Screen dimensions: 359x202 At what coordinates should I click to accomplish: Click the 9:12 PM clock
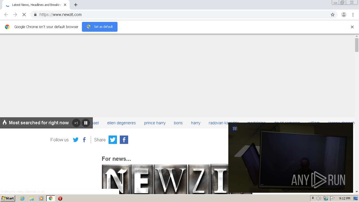click(344, 198)
